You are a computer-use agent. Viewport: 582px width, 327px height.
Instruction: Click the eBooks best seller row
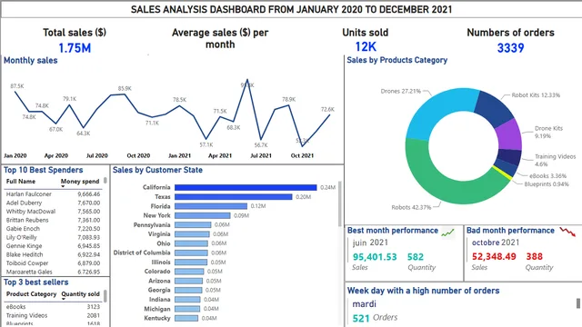point(53,307)
